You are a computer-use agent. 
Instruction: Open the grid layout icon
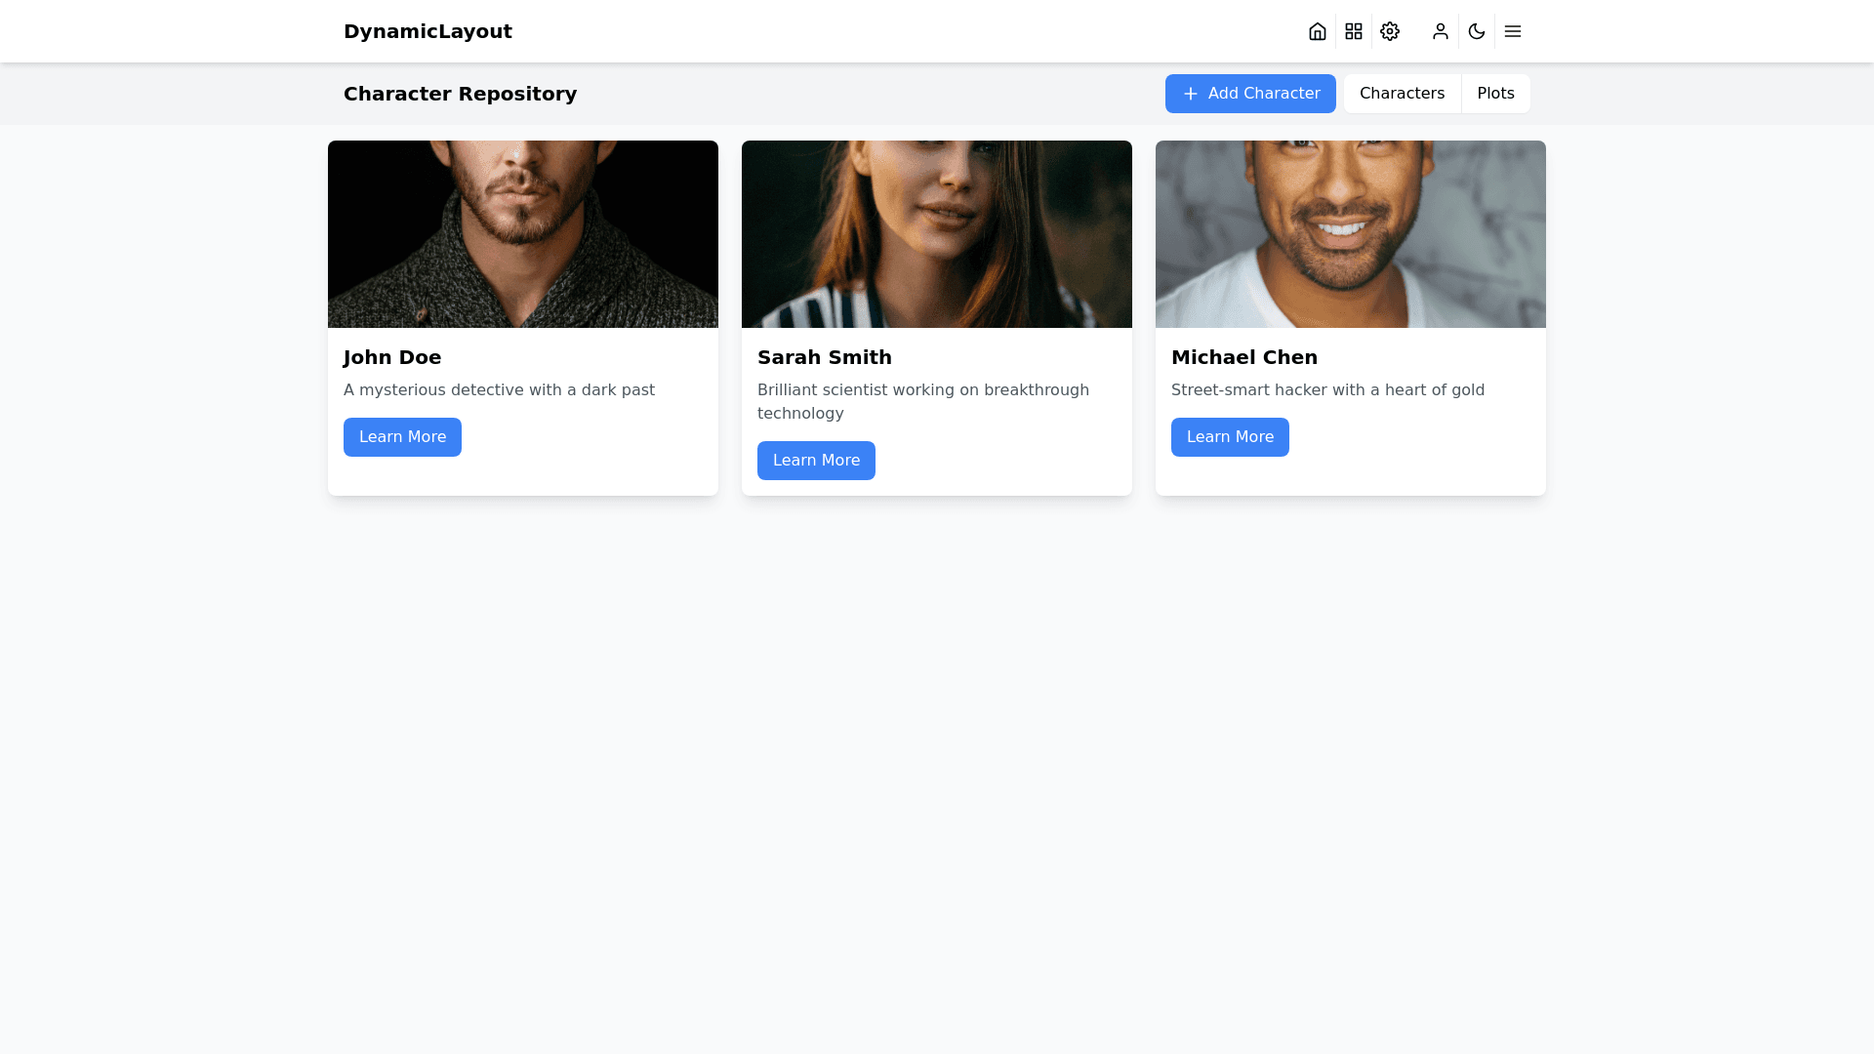tap(1354, 31)
